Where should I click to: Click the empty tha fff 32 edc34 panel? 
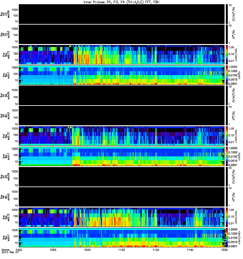tap(122, 14)
